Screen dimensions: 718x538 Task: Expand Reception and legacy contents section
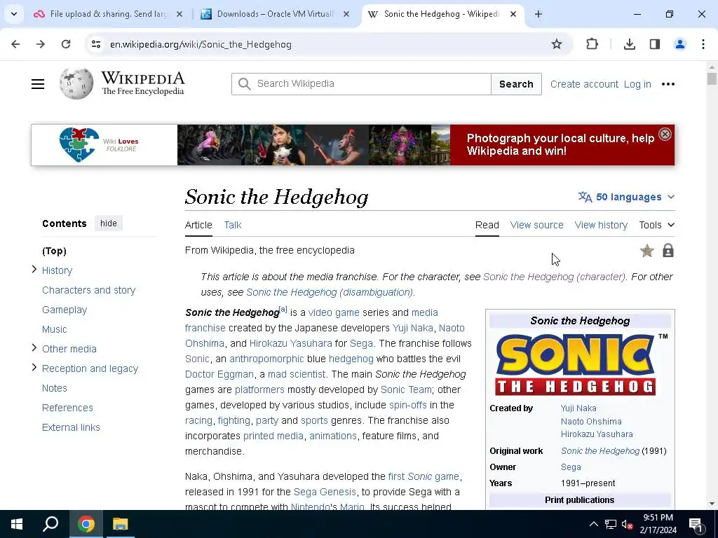tap(34, 367)
